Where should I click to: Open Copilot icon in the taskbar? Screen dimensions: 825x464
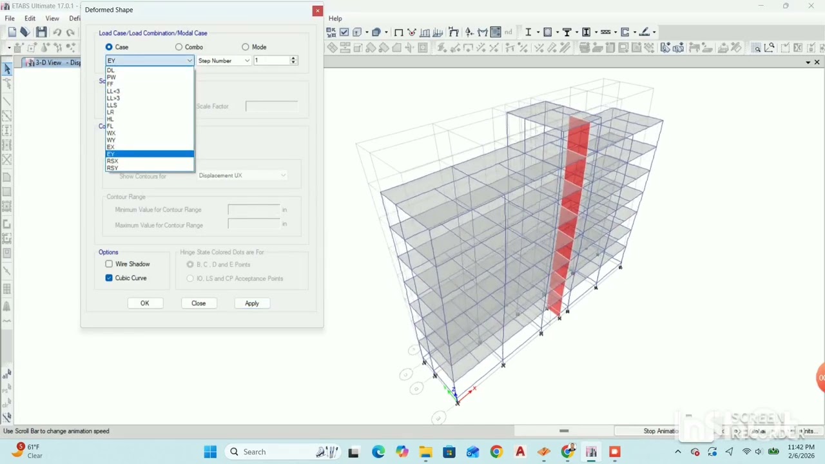click(402, 452)
